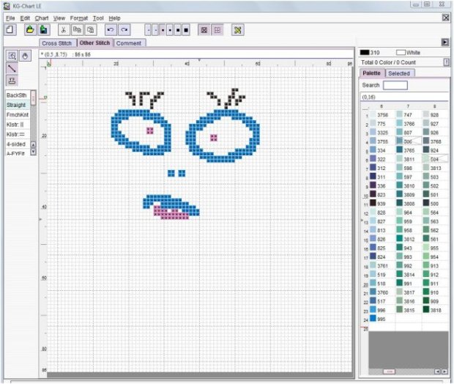Open the Chart menu
Image resolution: width=454 pixels, height=384 pixels.
click(x=42, y=18)
